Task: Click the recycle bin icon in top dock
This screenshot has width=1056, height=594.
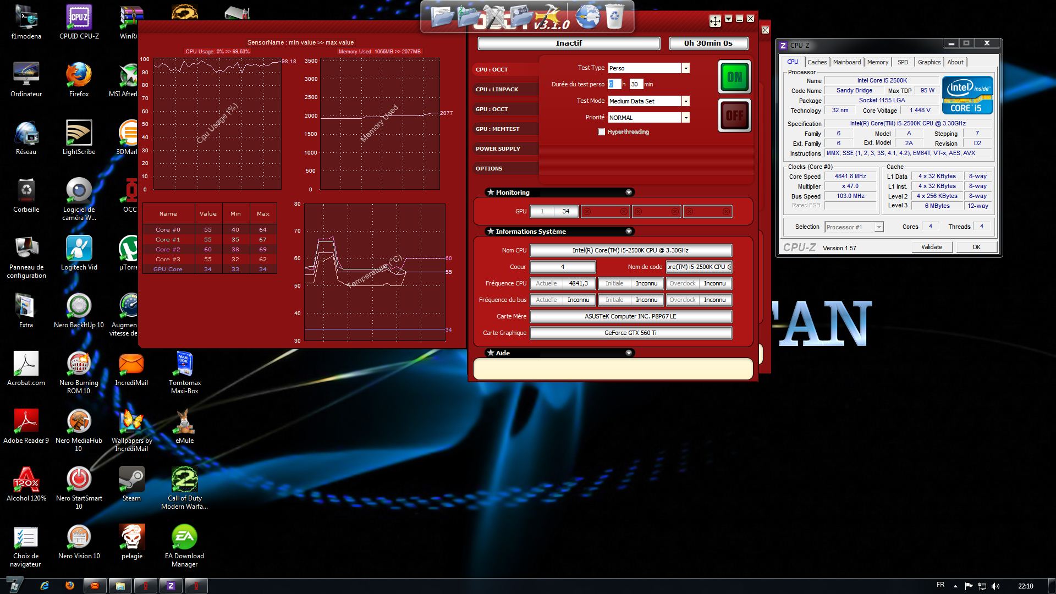Action: [614, 16]
